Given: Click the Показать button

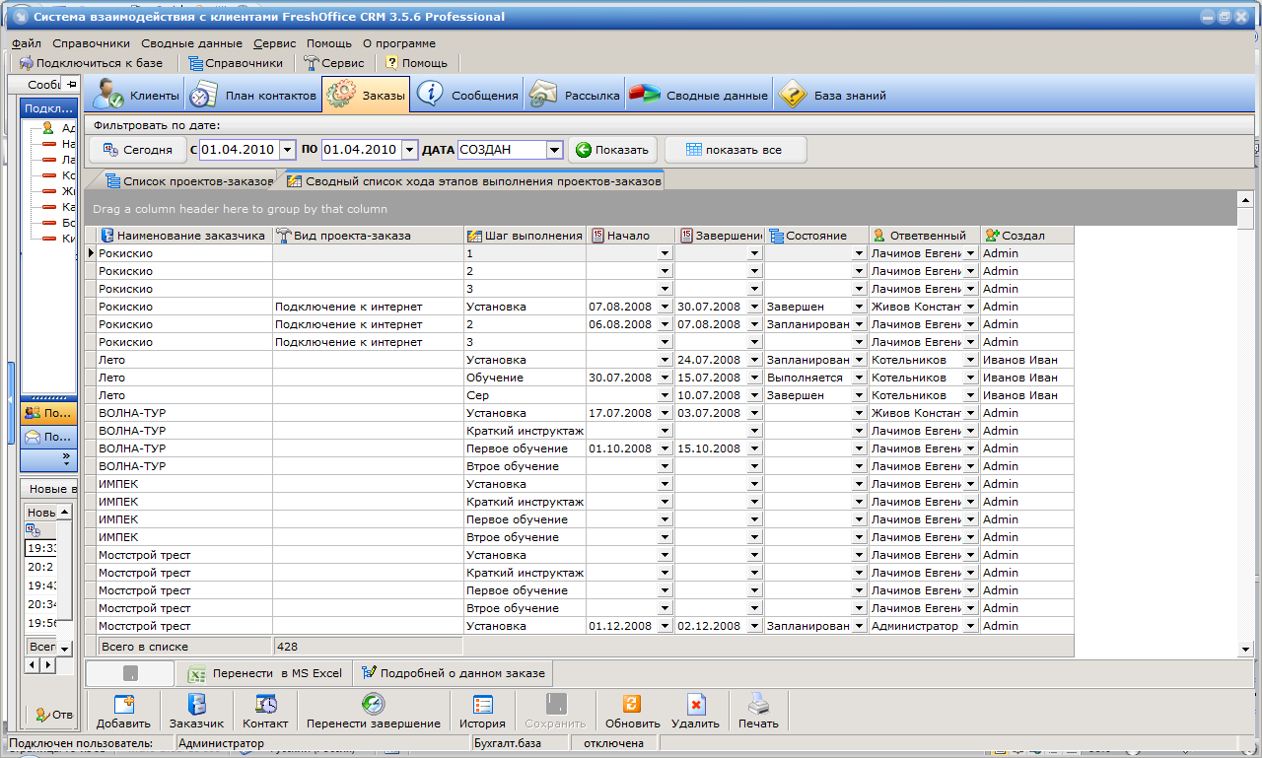Looking at the screenshot, I should [x=612, y=150].
